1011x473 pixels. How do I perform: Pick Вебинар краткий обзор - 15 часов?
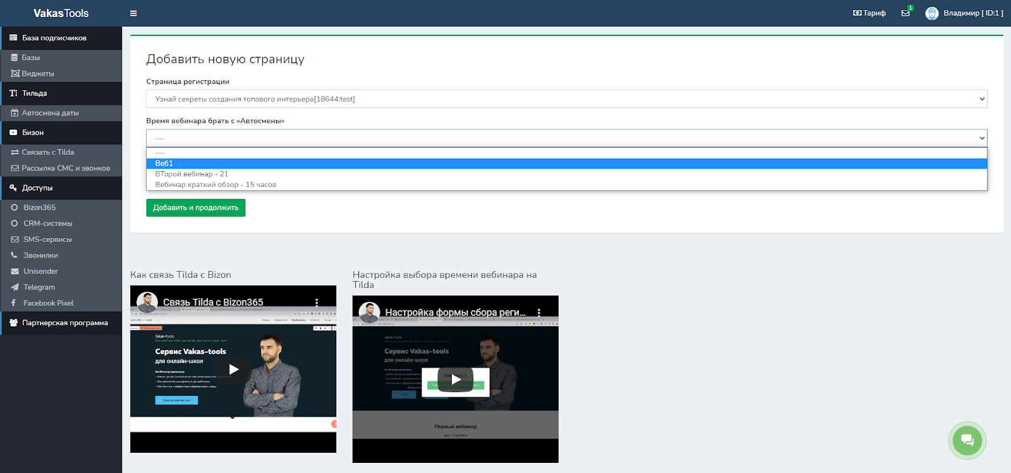click(x=215, y=185)
